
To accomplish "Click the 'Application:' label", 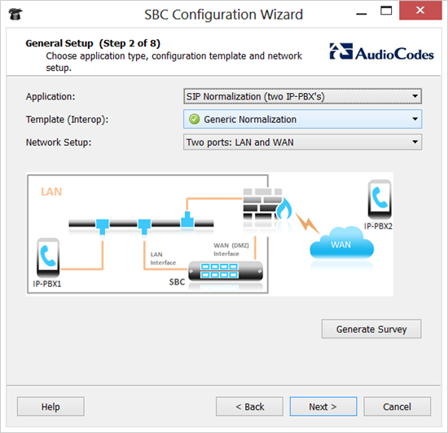I will click(51, 97).
